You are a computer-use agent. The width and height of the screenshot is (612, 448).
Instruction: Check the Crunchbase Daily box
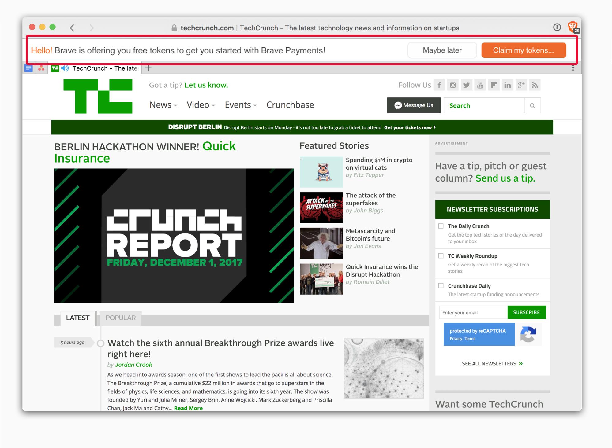[441, 285]
